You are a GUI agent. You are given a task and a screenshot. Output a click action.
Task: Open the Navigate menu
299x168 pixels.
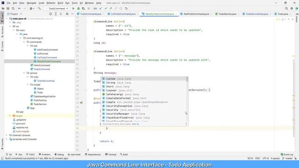31,3
